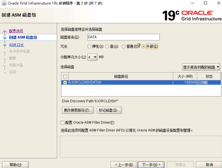
Task: Click the 更改搜索路径(P)... button
Action: pyautogui.click(x=78, y=110)
